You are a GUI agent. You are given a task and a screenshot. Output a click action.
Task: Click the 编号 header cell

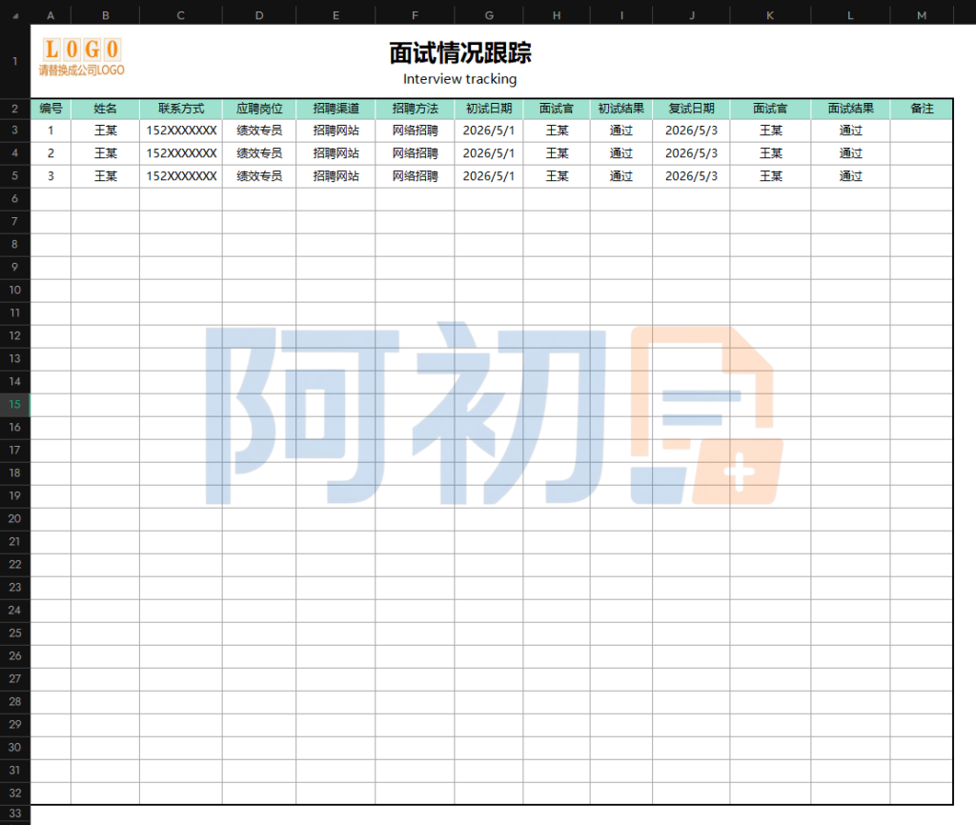[51, 109]
